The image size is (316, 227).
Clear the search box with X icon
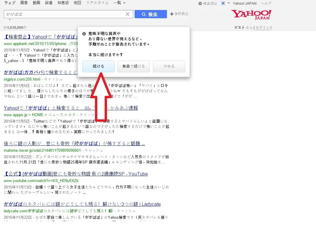click(128, 14)
